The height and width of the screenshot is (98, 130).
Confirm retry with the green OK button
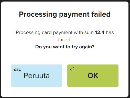coord(93,75)
